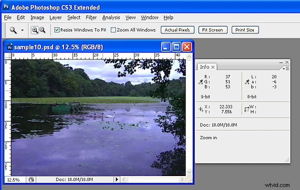Maximize the sample10.psd document window
Viewport: 300px width, 190px height.
(x=176, y=47)
